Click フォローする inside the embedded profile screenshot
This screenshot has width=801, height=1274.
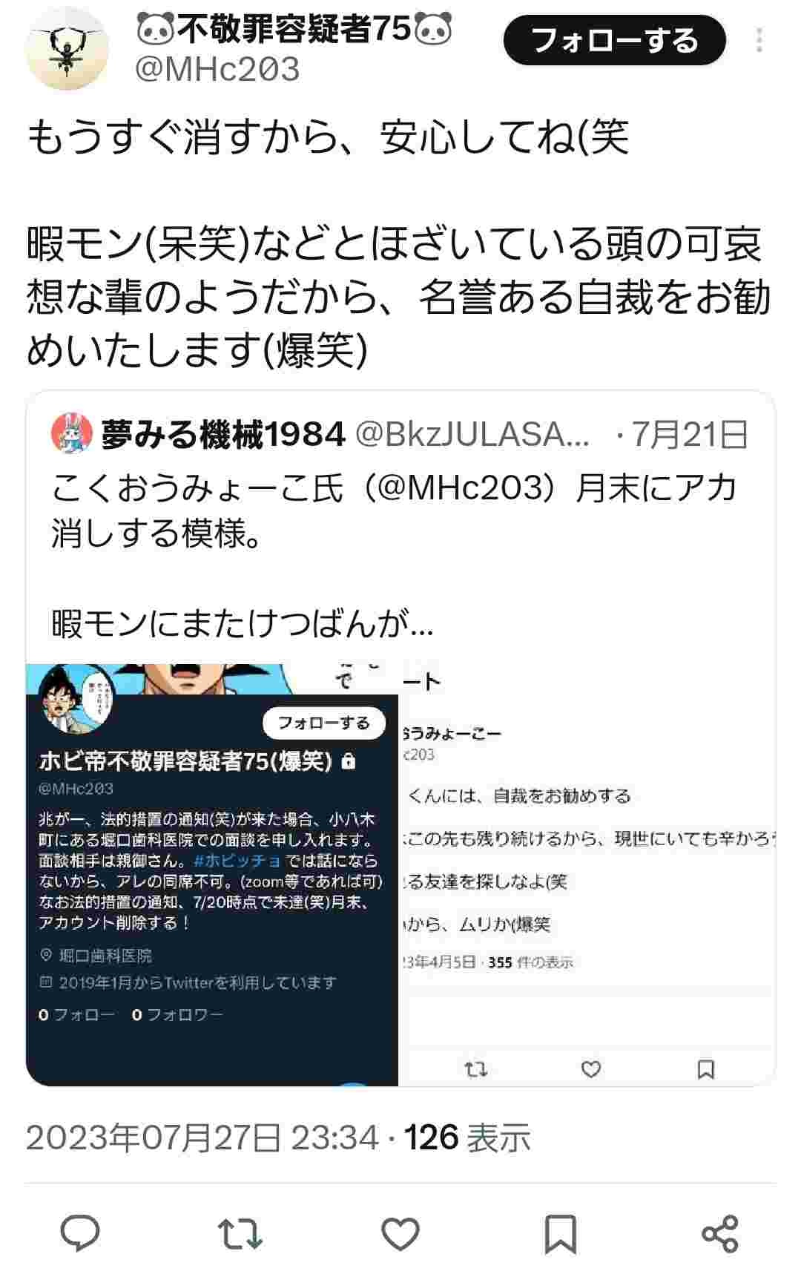tap(324, 723)
